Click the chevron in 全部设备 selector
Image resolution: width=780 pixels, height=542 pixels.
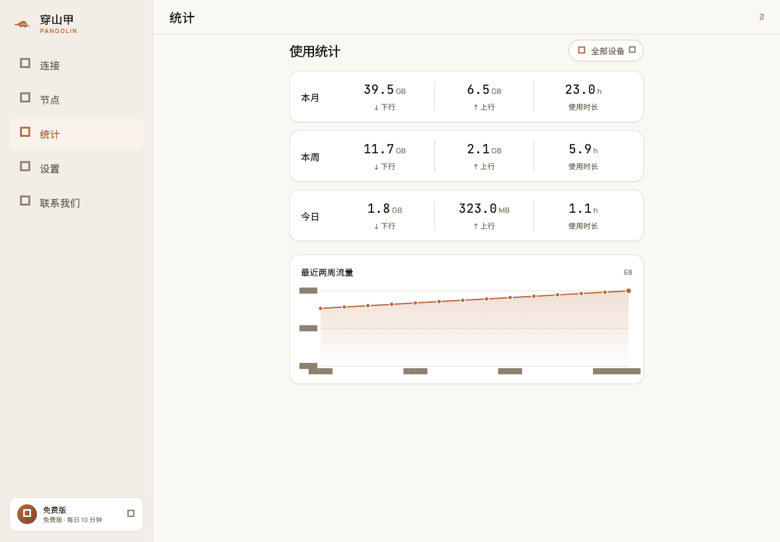632,50
